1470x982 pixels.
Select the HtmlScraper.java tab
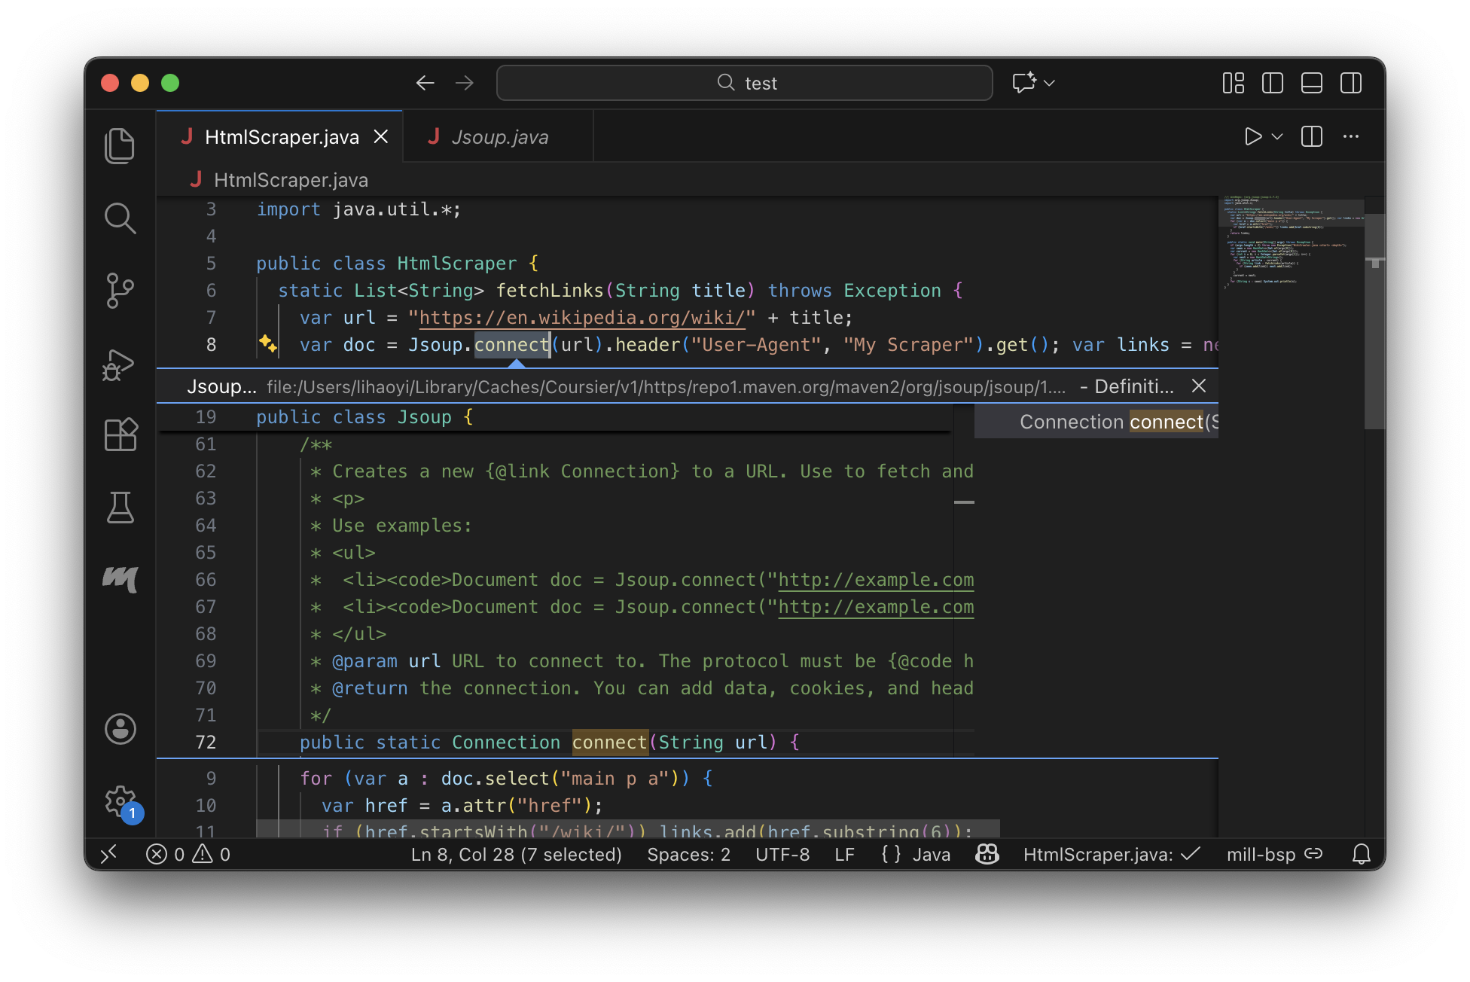point(281,136)
